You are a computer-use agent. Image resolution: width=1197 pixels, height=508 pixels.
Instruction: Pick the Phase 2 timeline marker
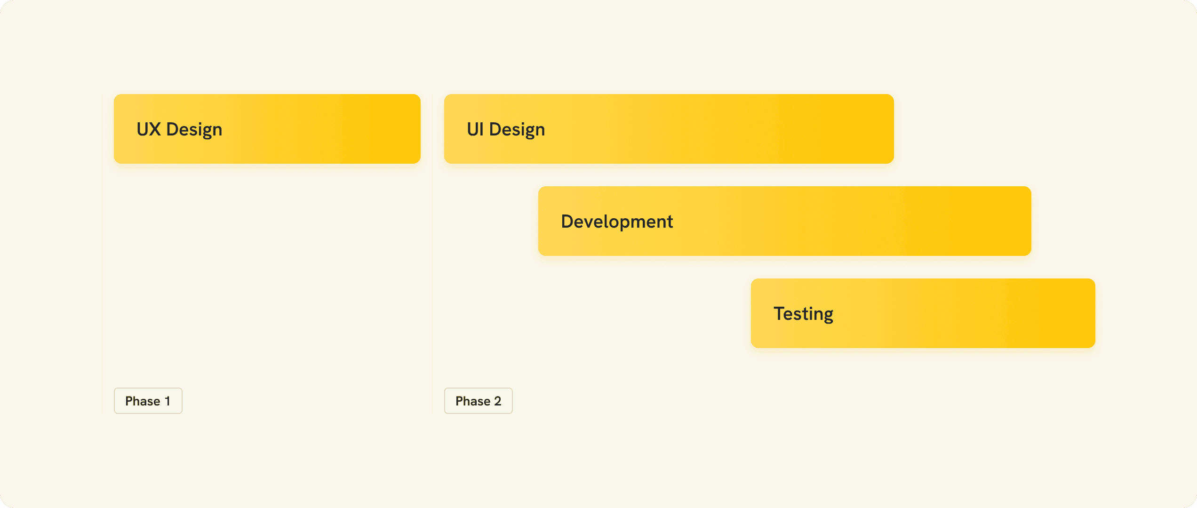click(x=478, y=401)
